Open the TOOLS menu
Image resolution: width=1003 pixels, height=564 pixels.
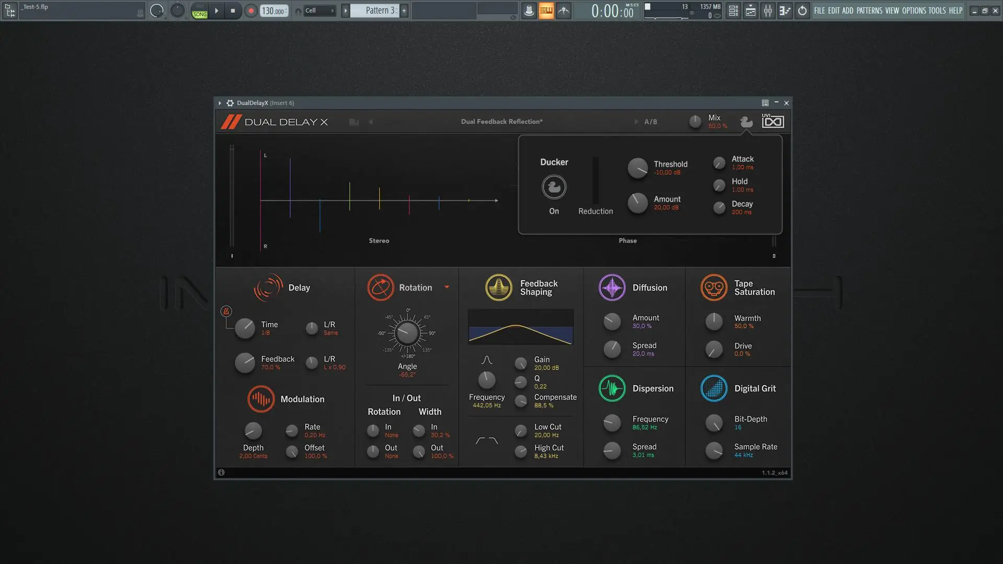(937, 10)
